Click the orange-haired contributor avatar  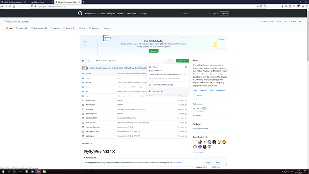click(x=224, y=142)
